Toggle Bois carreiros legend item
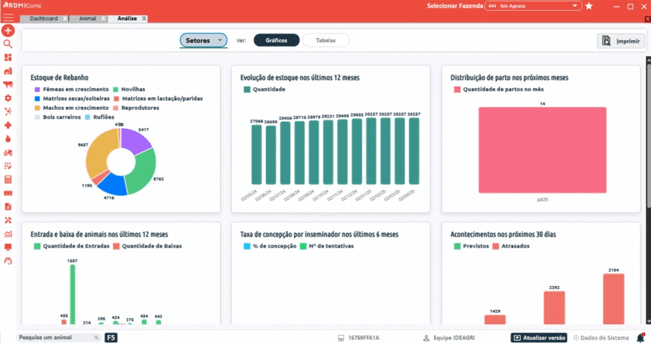The width and height of the screenshot is (651, 344). [58, 117]
